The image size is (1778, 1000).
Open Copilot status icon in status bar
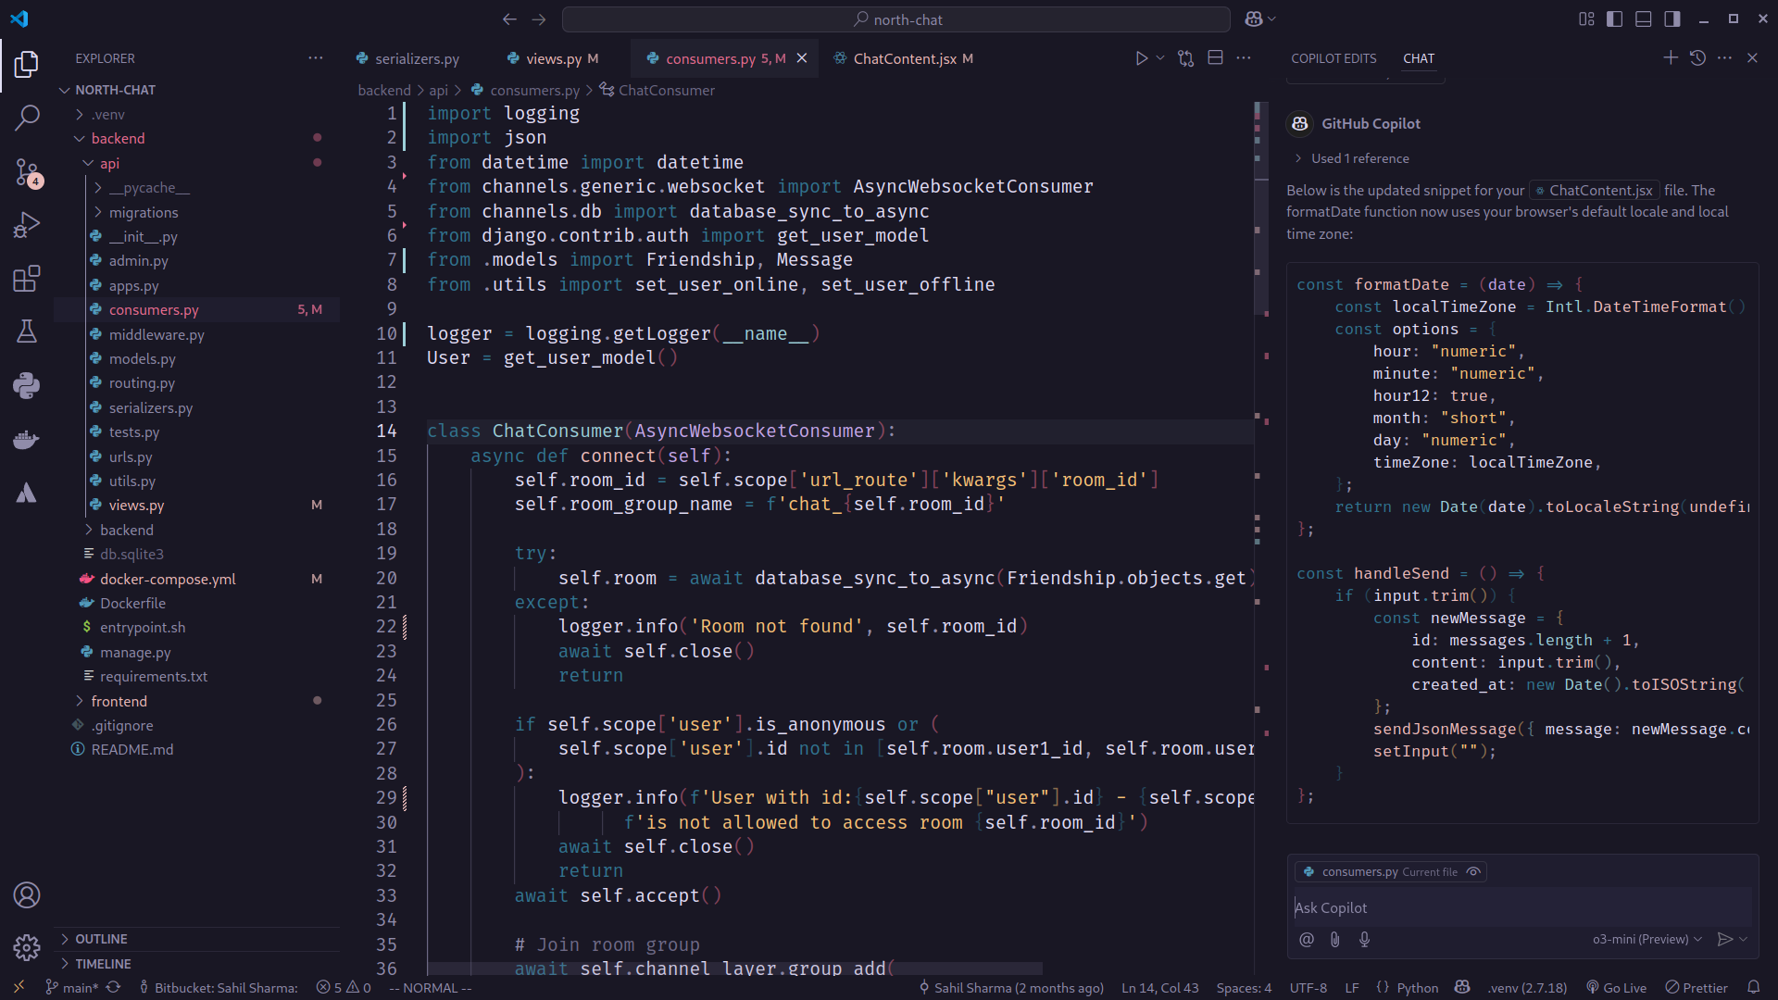[1462, 987]
